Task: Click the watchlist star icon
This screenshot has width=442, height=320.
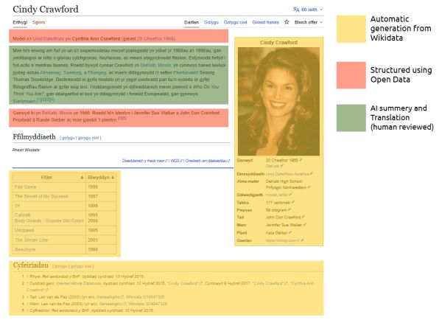Action: tap(287, 23)
